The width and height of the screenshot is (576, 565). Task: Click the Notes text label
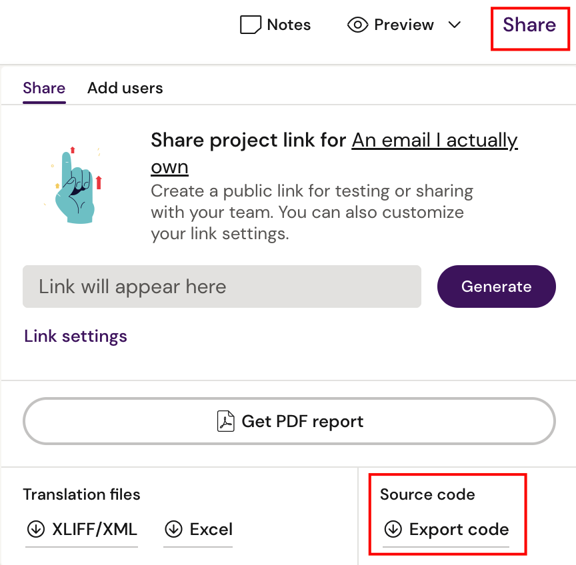289,25
